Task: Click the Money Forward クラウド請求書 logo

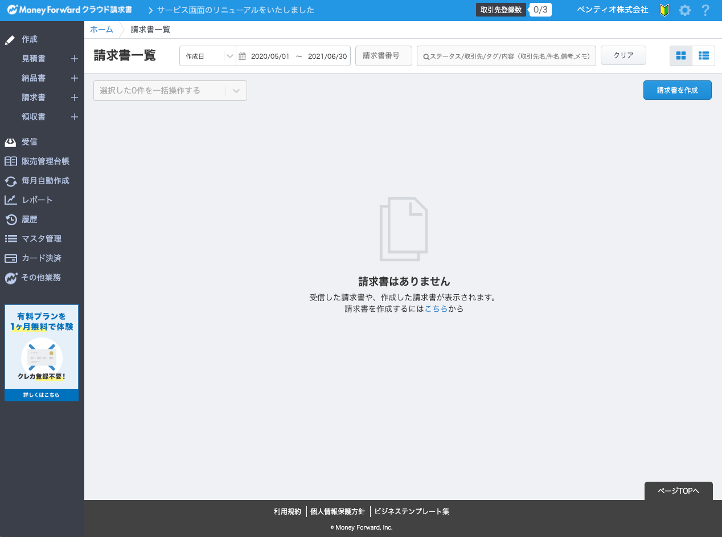Action: click(69, 10)
